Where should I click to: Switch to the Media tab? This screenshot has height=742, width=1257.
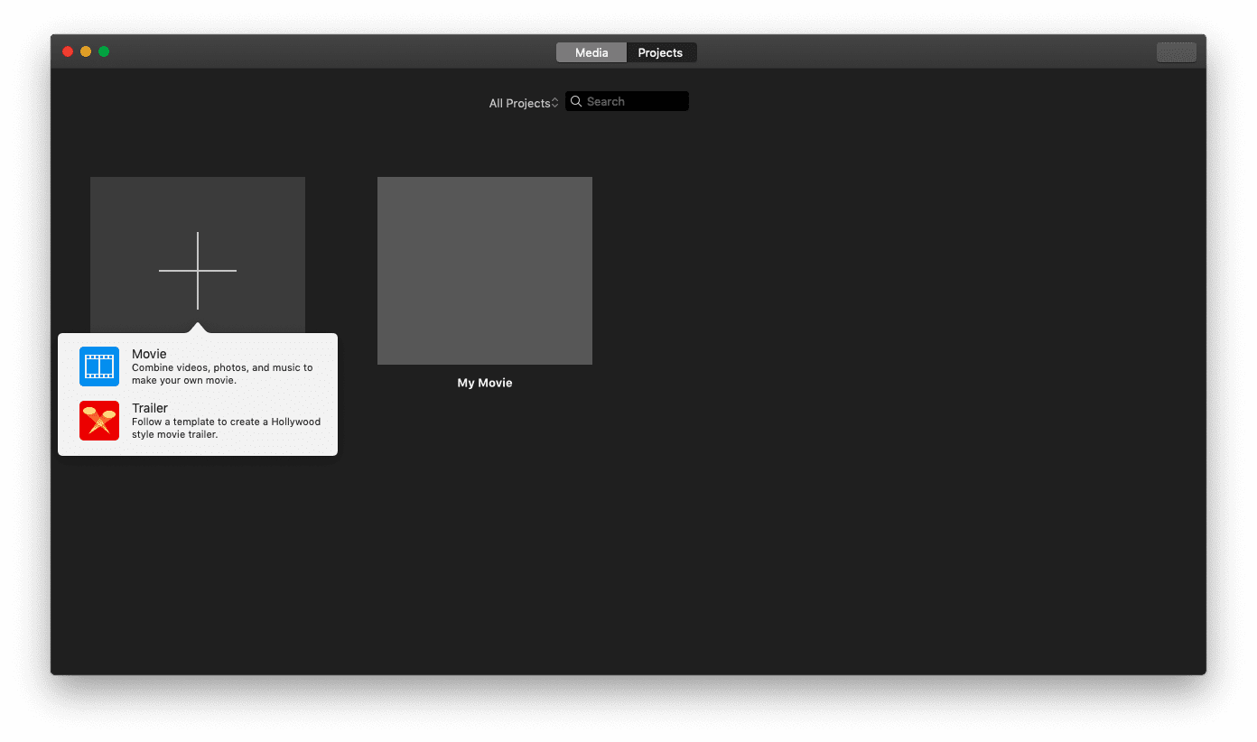591,52
